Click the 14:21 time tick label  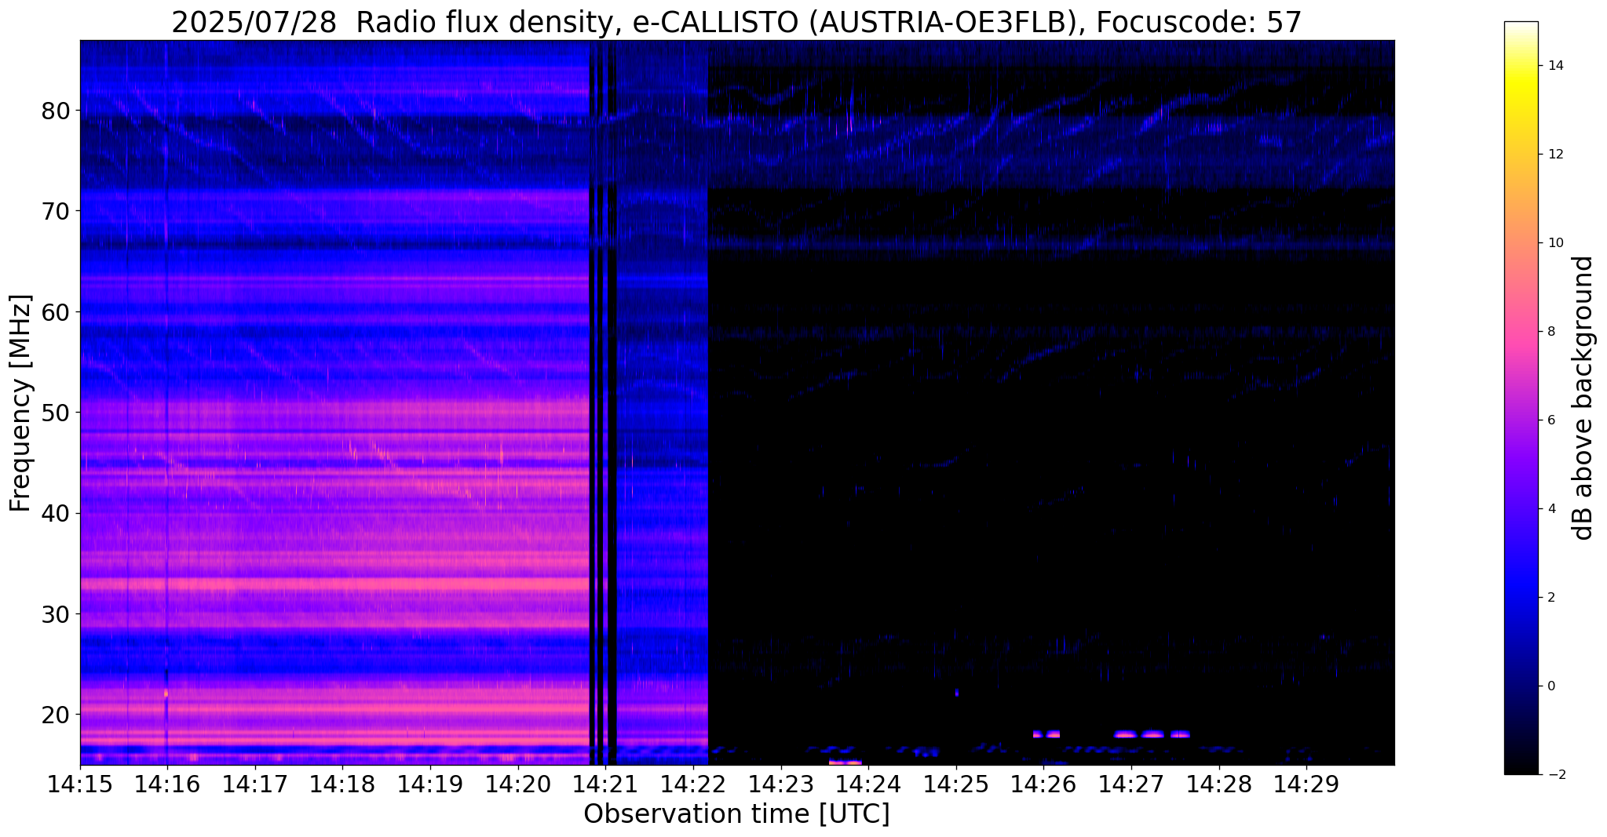605,784
